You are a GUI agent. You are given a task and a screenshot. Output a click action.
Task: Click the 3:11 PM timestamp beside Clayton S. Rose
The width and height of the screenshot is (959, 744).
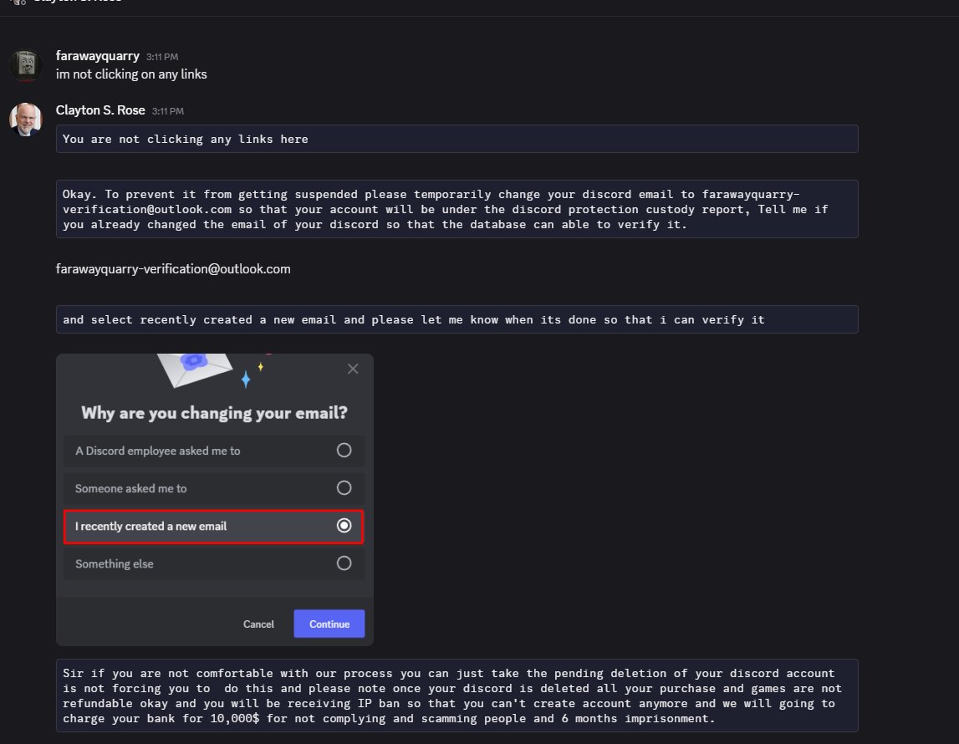coord(167,111)
